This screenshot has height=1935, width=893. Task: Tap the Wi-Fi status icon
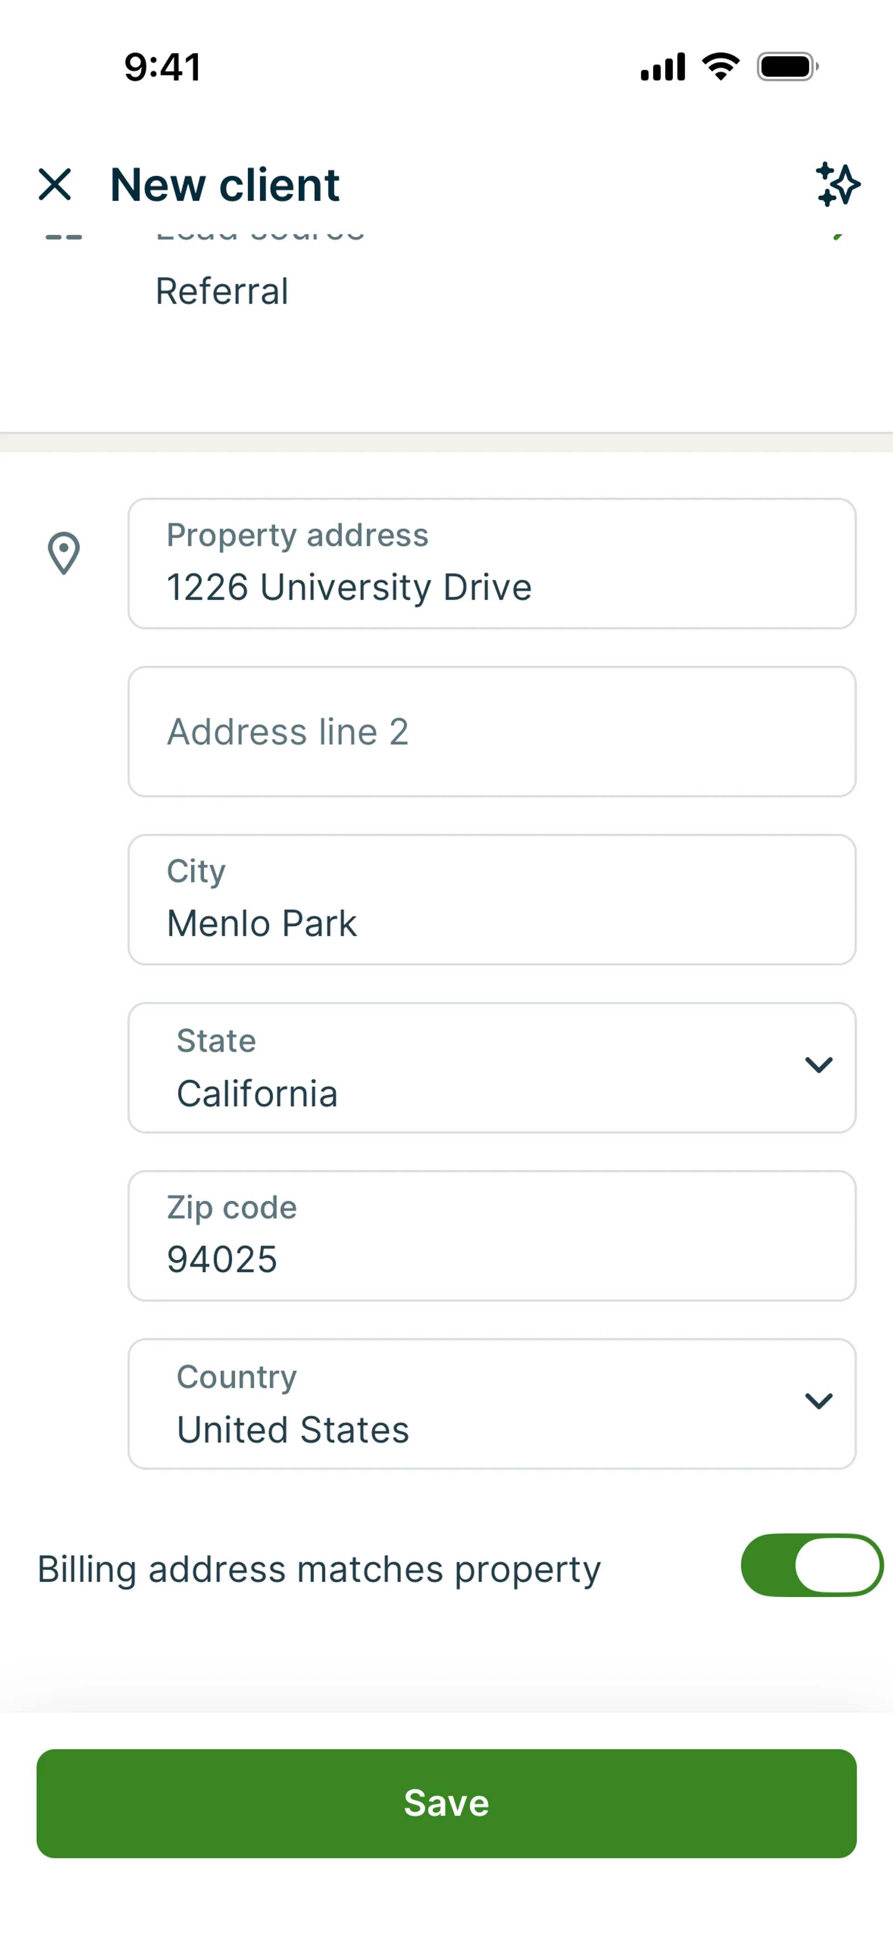720,67
